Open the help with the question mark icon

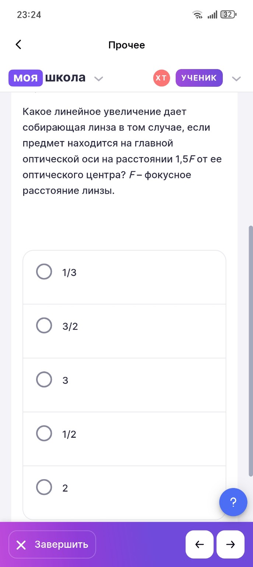233,502
